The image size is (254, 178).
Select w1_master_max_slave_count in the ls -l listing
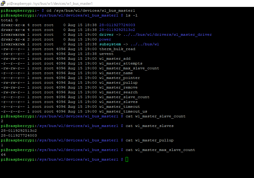pyautogui.click(x=129, y=68)
